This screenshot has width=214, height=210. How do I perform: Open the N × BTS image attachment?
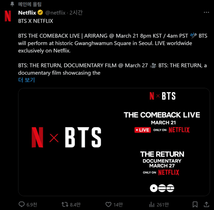(x=114, y=142)
